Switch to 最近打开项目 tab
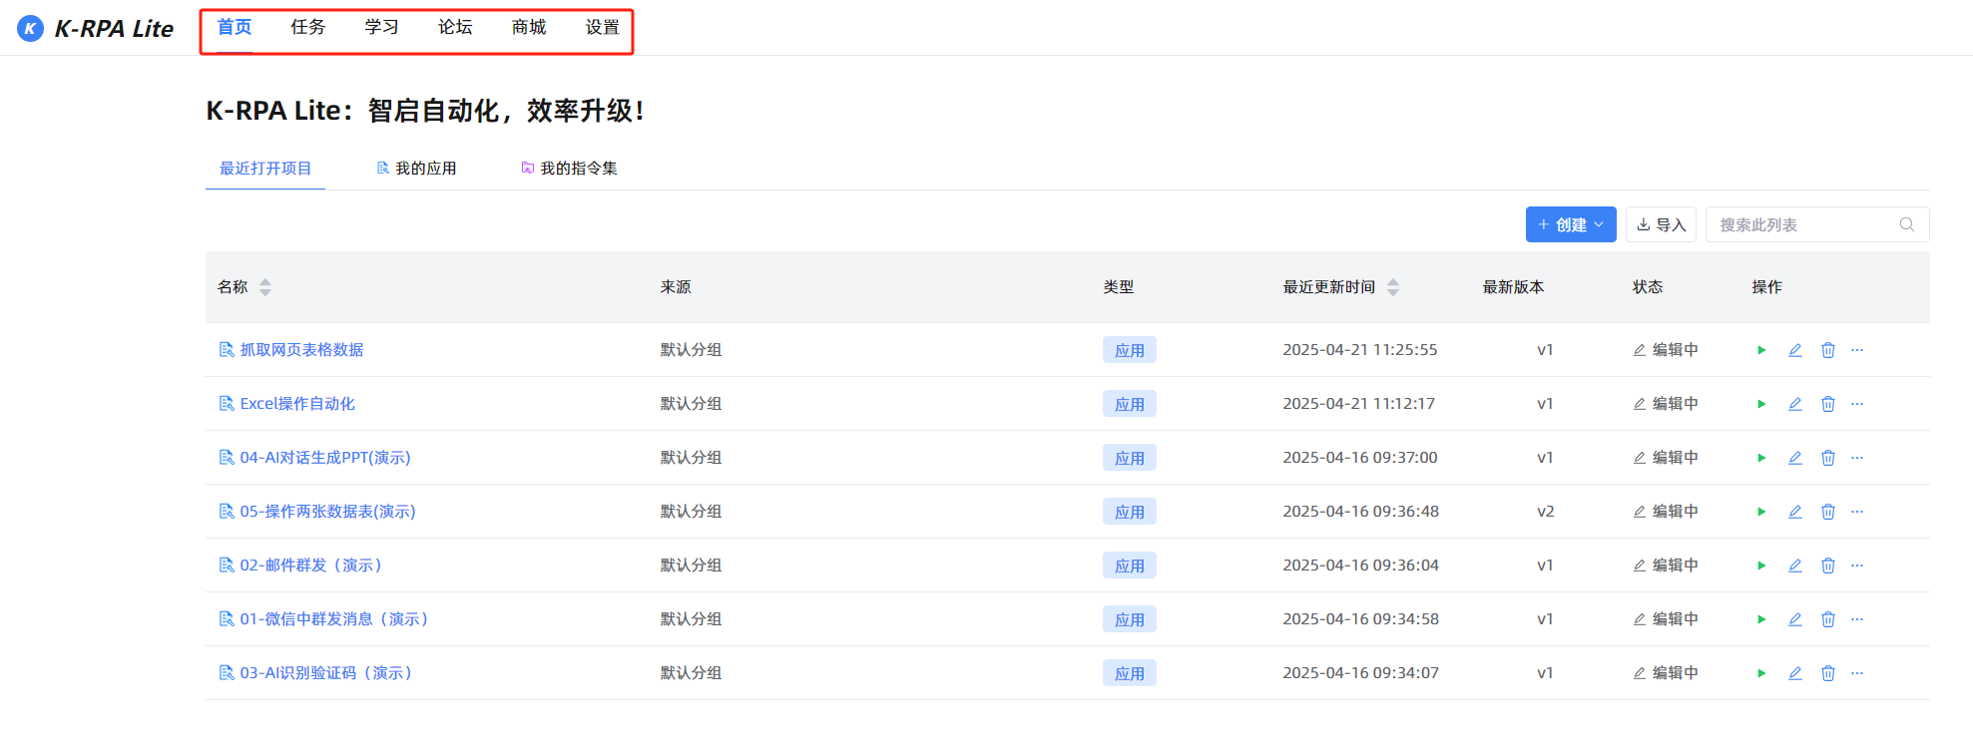 [265, 169]
